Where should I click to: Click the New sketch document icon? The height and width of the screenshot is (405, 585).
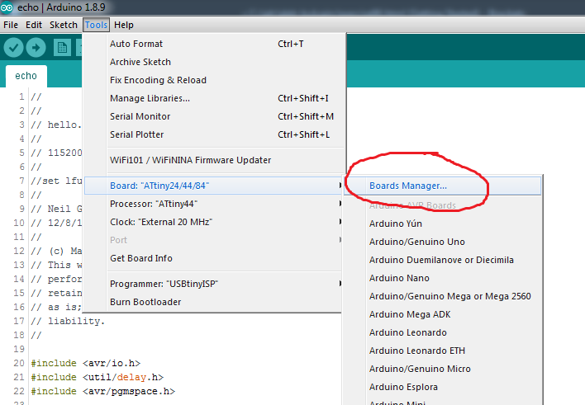click(x=62, y=48)
